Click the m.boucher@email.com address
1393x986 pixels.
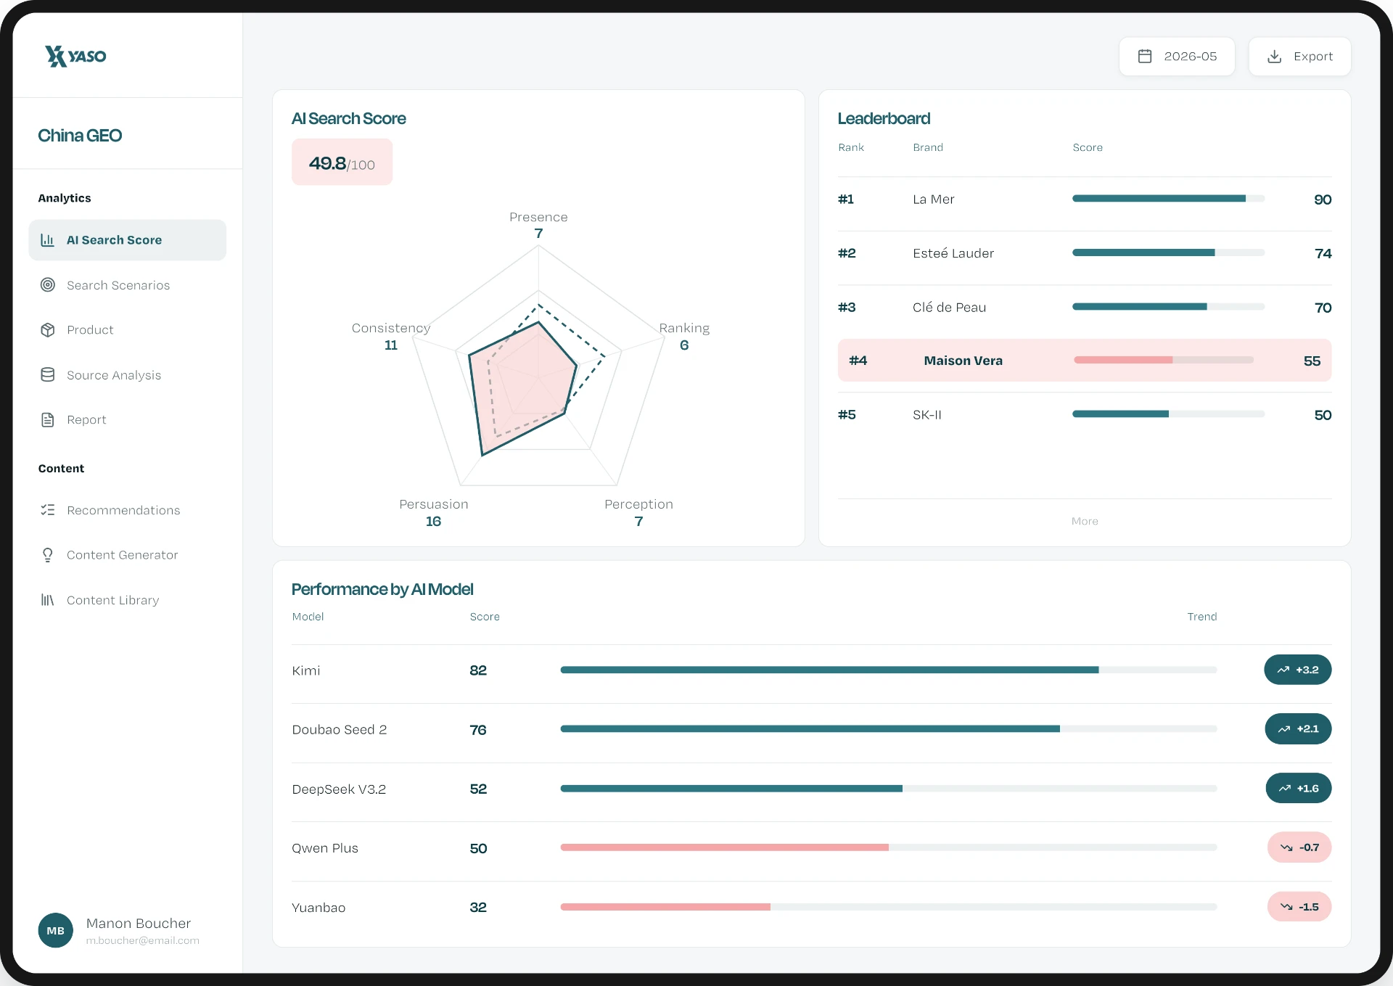(x=142, y=940)
